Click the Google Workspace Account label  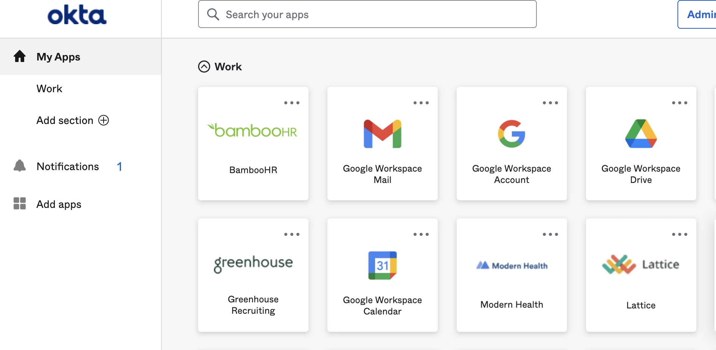point(512,174)
